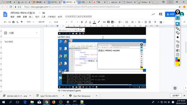Click the spell check icon
This screenshot has width=187, height=105.
(x=18, y=22)
